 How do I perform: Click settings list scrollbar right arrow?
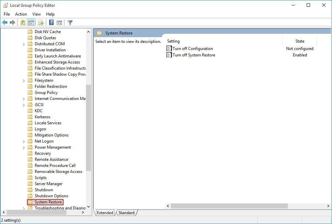click(x=328, y=206)
